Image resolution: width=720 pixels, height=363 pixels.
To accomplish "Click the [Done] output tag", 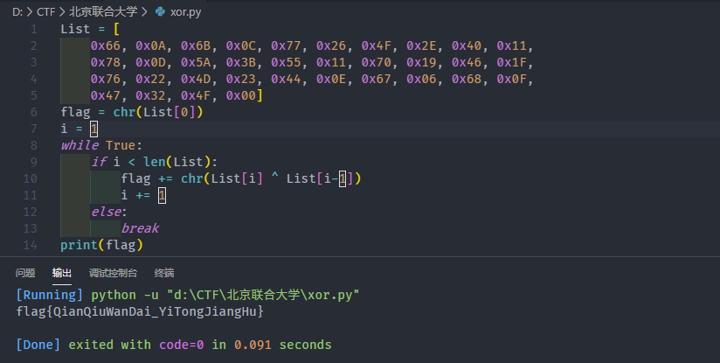I will [38, 345].
